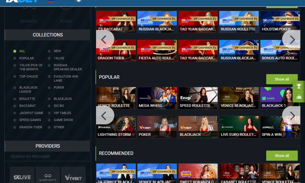The image size is (305, 183).
Task: Choose the Roulette collection filter
Action: (x=15, y=99)
